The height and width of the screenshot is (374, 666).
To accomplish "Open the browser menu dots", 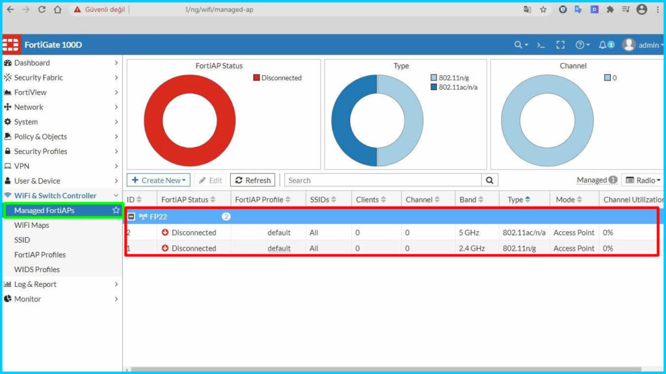I will pos(658,9).
